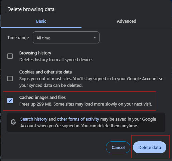Click the Time range dropdown arrow

[95, 38]
